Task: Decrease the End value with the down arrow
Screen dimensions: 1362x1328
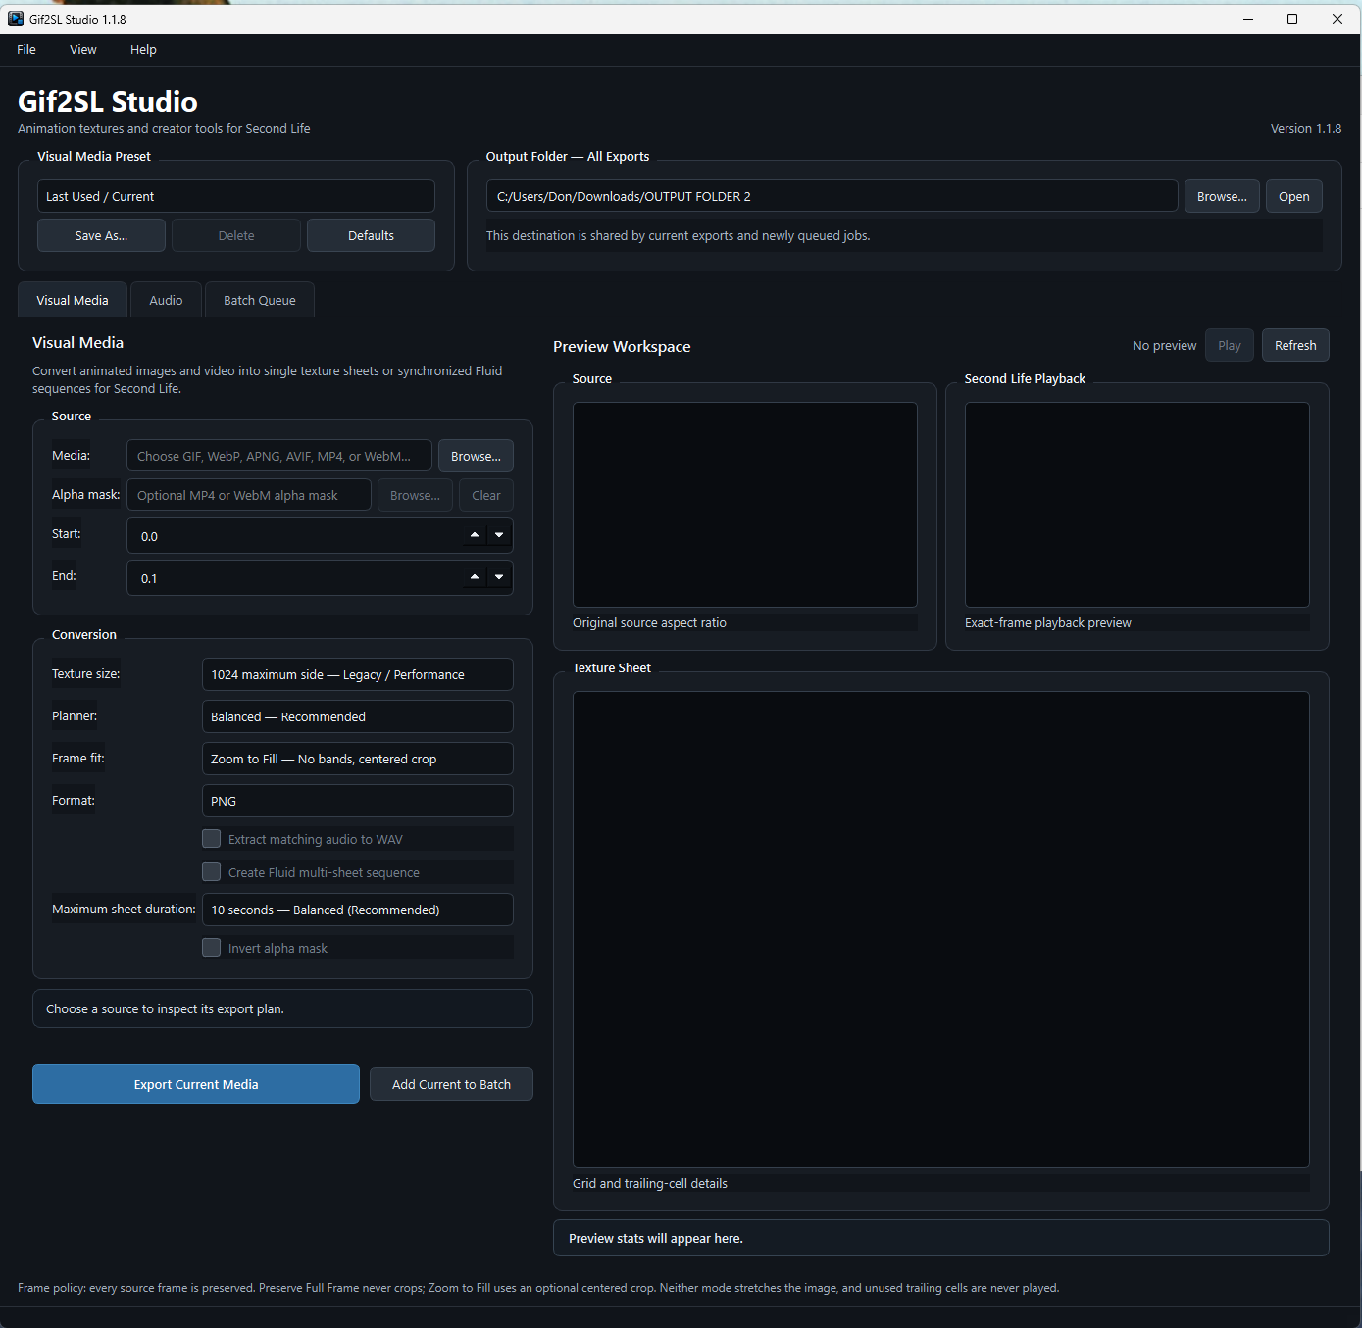Action: coord(499,577)
